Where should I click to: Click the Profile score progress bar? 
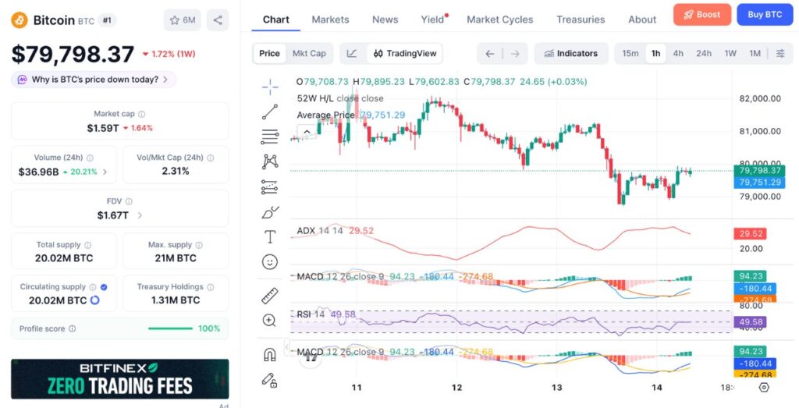click(x=170, y=329)
